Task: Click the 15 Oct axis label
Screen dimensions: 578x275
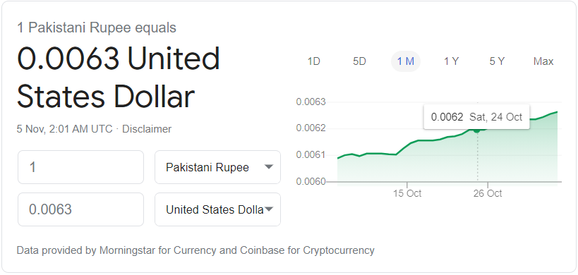Action: [x=407, y=193]
